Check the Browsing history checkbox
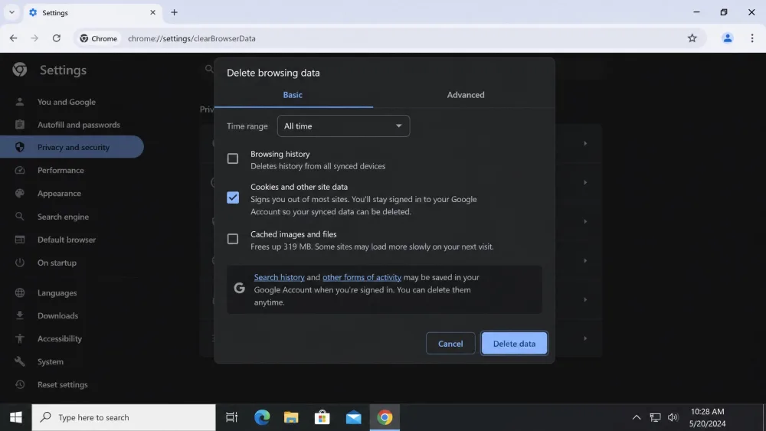This screenshot has width=766, height=431. pos(233,158)
